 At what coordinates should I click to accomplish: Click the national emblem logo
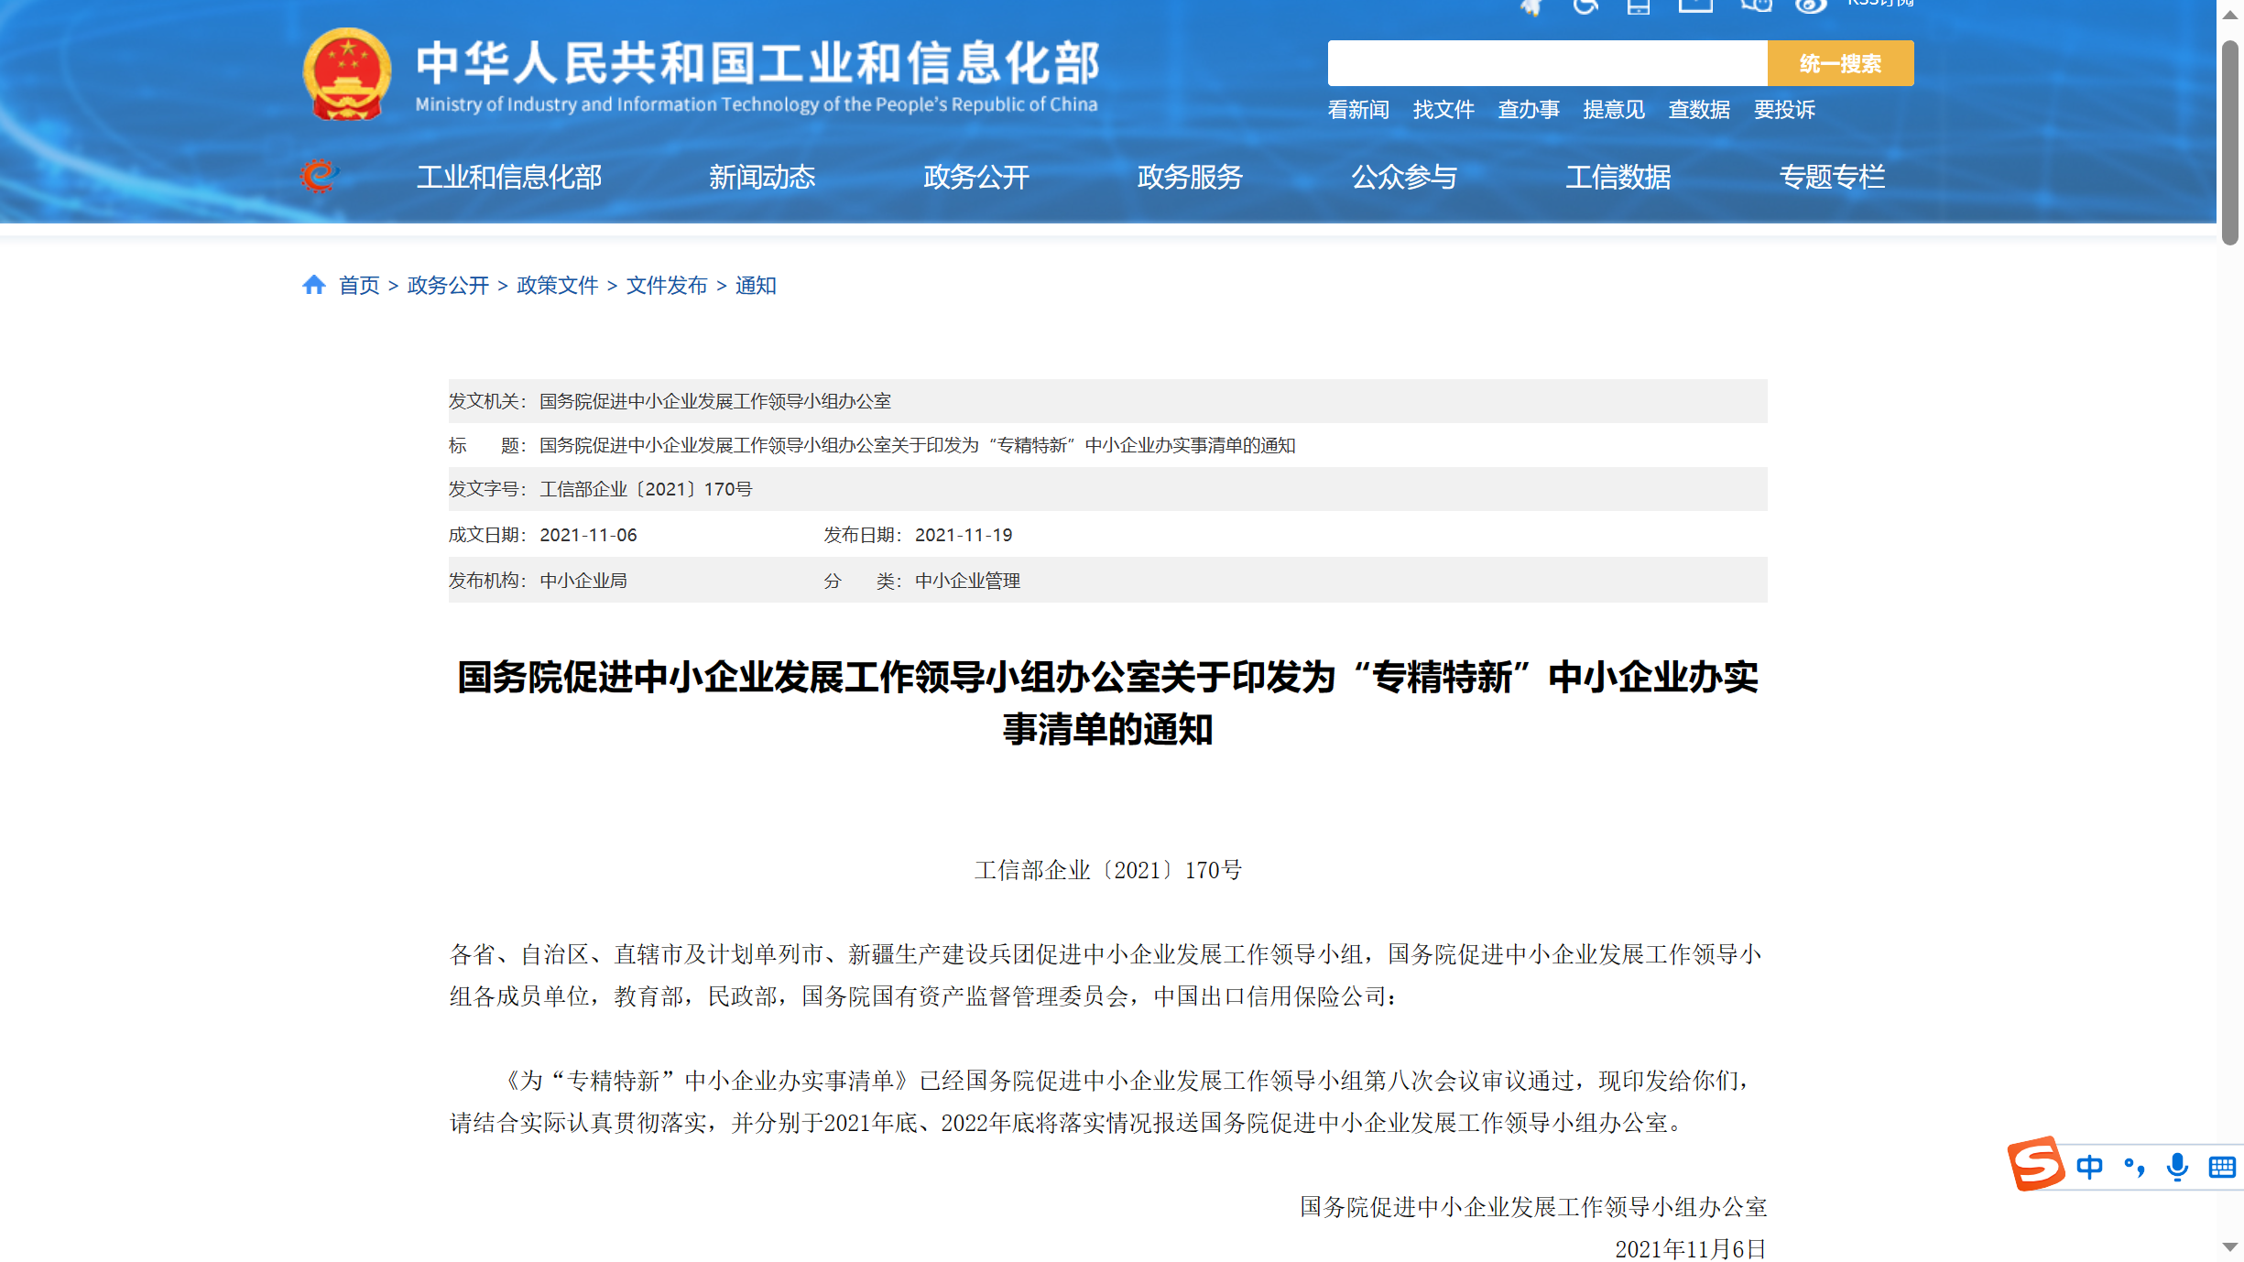(347, 74)
